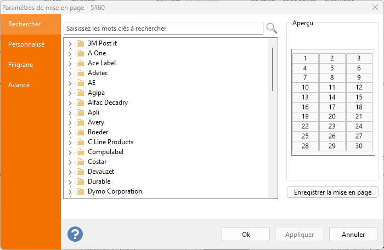Focus the keyword search input field

[163, 28]
